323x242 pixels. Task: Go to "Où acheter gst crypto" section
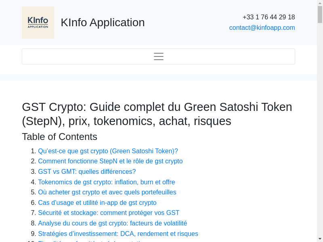tap(107, 192)
